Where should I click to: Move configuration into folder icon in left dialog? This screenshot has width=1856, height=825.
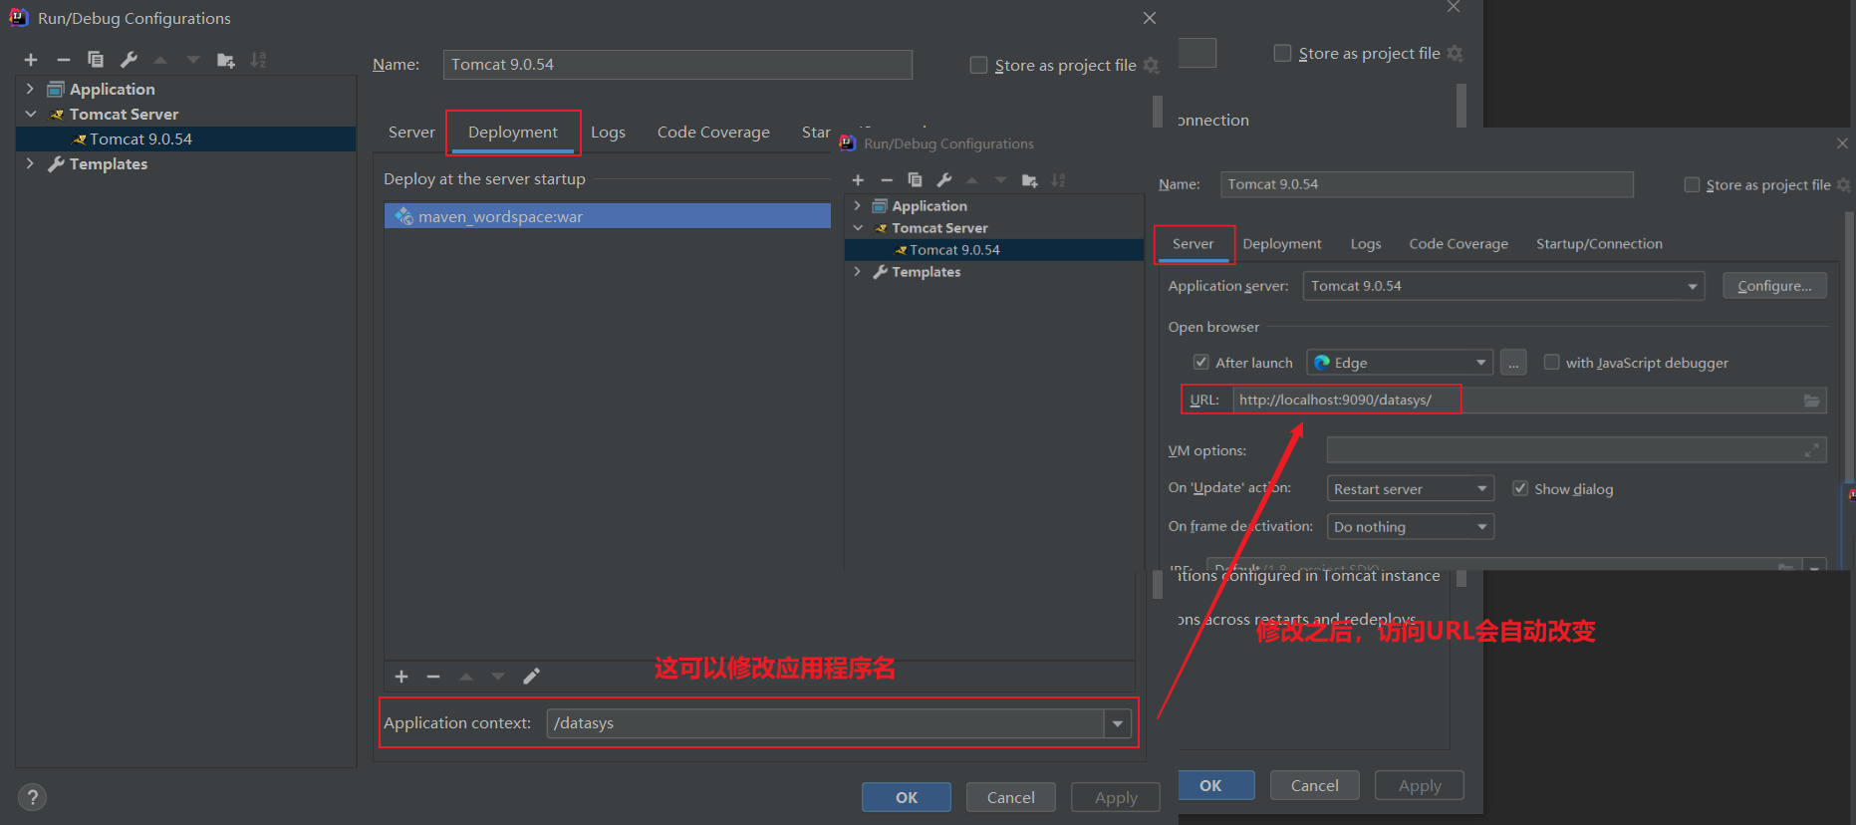coord(226,60)
